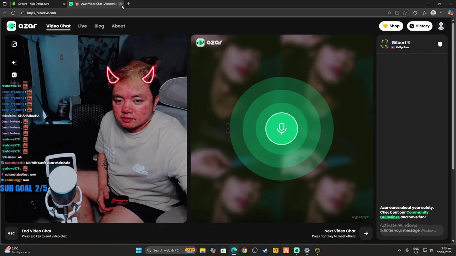Click the message input field
The width and height of the screenshot is (456, 256).
(x=412, y=230)
